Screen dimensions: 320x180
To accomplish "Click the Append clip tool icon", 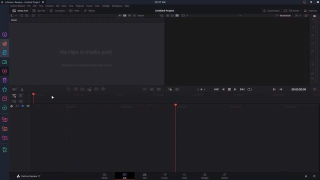I will [75, 89].
